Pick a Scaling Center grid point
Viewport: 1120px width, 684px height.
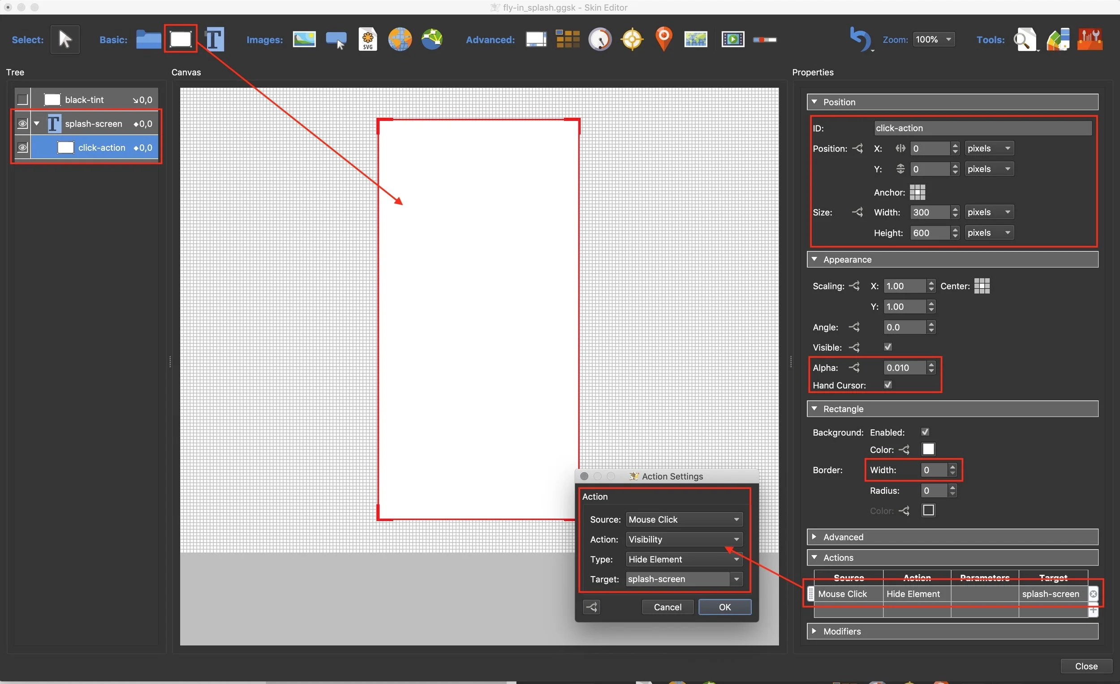coord(982,286)
